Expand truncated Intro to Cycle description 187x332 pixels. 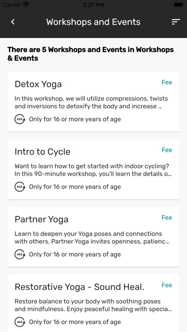(x=93, y=170)
